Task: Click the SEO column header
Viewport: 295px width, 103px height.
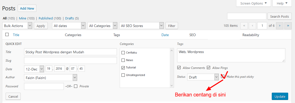Action: click(x=192, y=35)
